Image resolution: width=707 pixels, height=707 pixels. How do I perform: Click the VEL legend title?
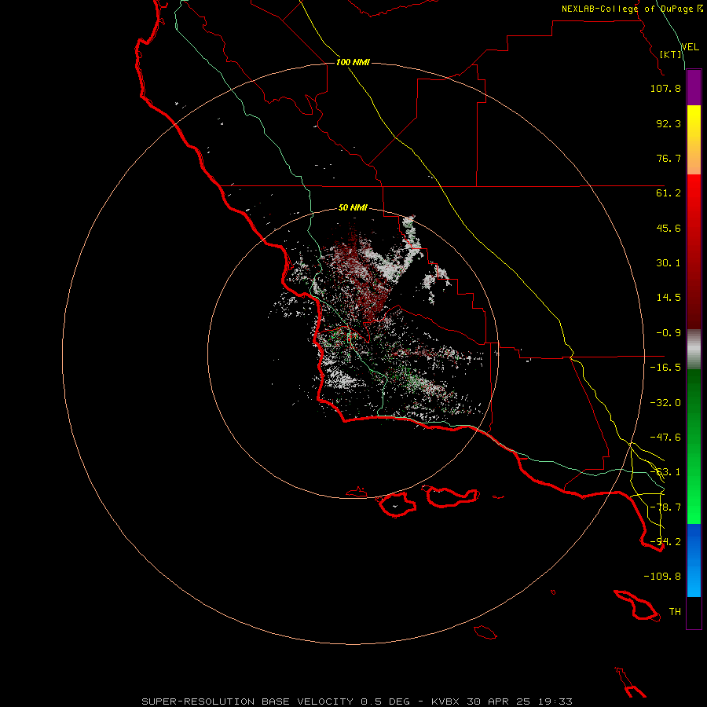[x=690, y=47]
